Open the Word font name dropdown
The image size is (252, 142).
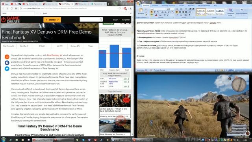click(x=165, y=9)
